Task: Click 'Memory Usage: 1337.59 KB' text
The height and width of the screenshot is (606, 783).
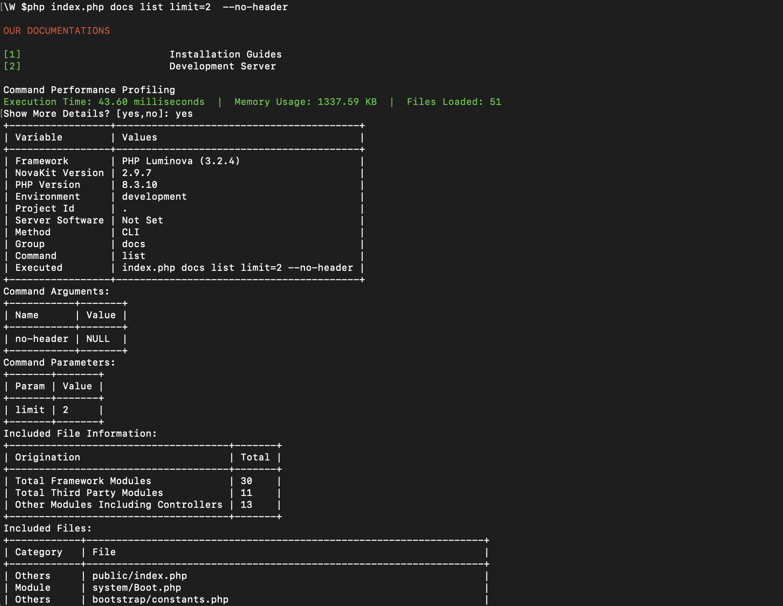Action: click(x=305, y=102)
